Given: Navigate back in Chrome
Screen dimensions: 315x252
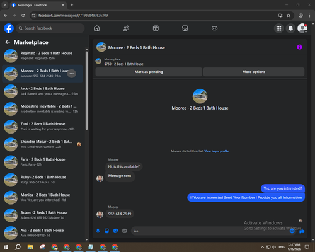Looking at the screenshot, I should [x=6, y=16].
